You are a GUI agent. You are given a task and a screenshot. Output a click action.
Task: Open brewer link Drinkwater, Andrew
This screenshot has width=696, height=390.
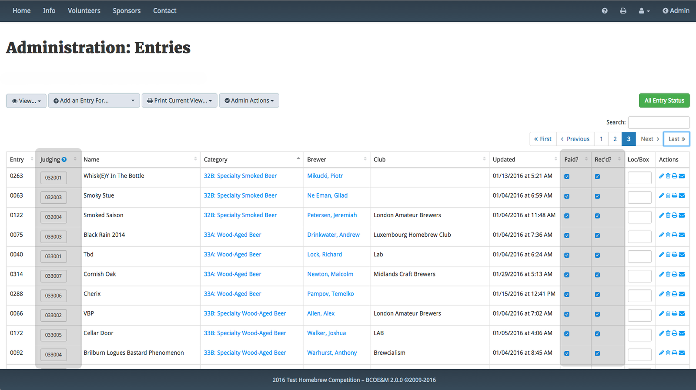[333, 235]
